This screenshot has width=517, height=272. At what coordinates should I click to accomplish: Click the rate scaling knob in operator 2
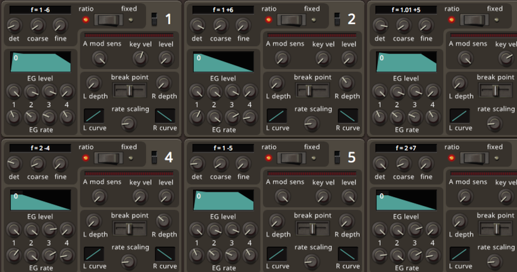pos(312,122)
